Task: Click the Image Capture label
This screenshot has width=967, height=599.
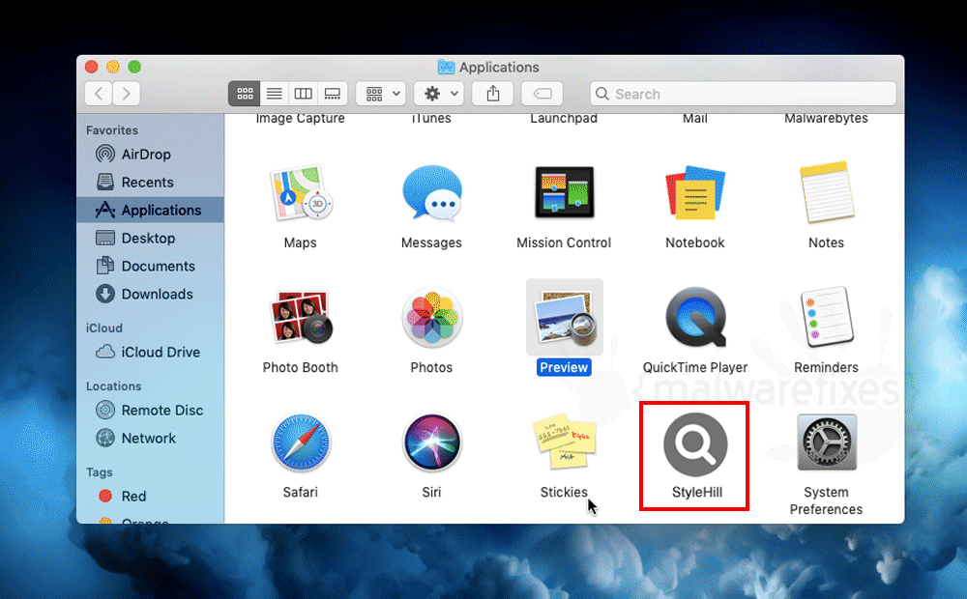Action: [301, 118]
